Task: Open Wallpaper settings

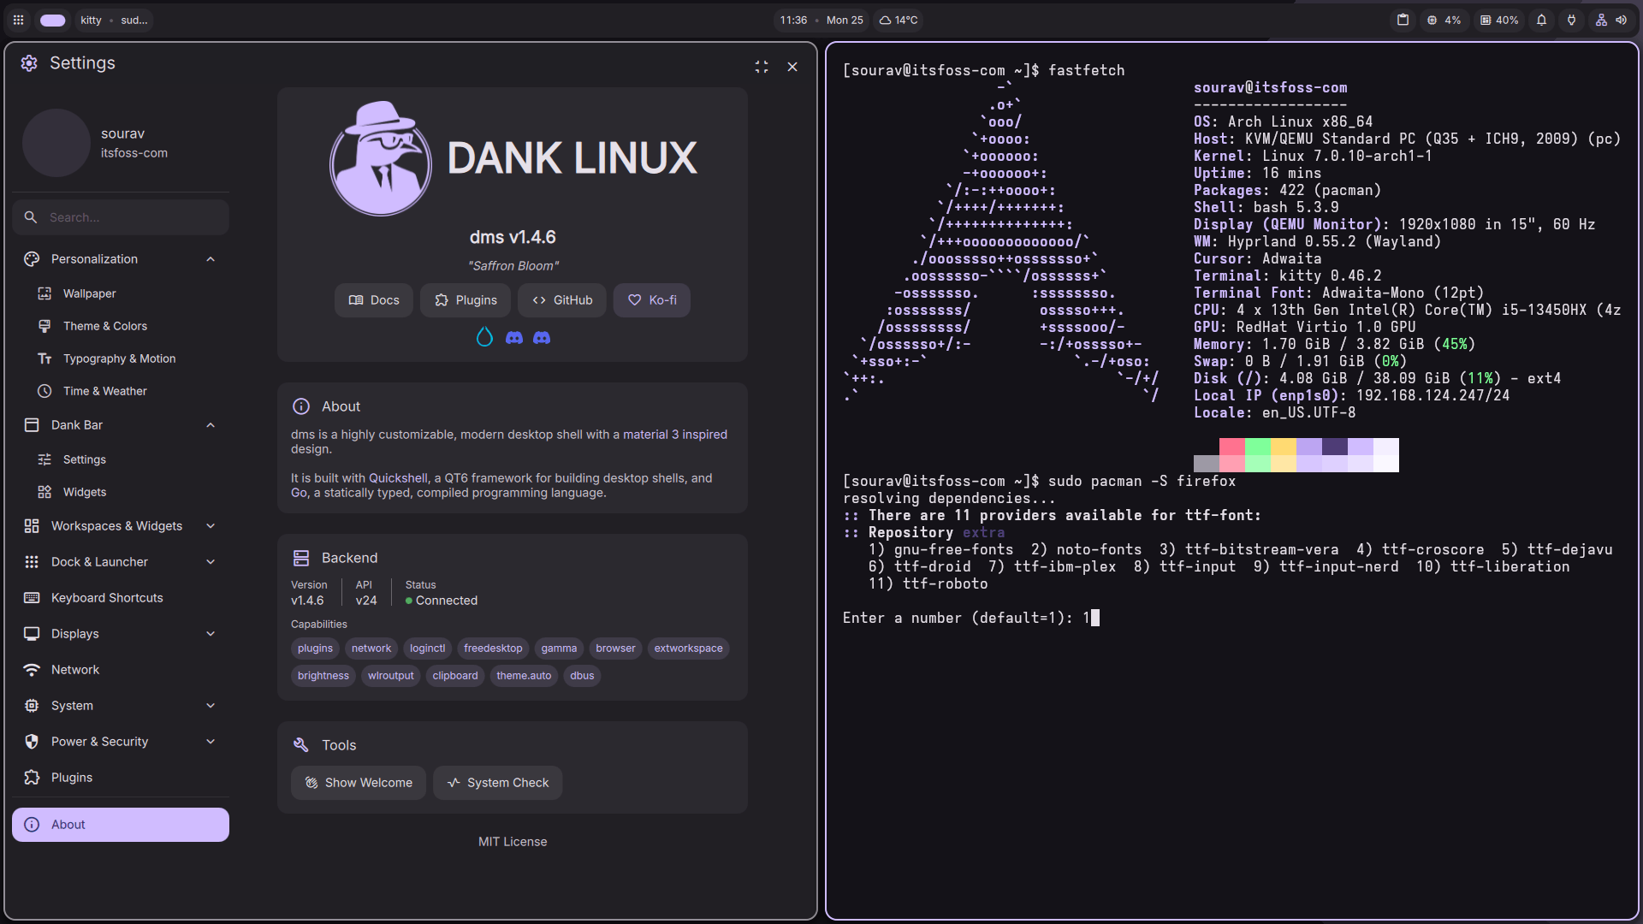Action: click(x=121, y=293)
